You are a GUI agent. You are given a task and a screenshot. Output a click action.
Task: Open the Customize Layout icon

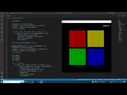115,13
